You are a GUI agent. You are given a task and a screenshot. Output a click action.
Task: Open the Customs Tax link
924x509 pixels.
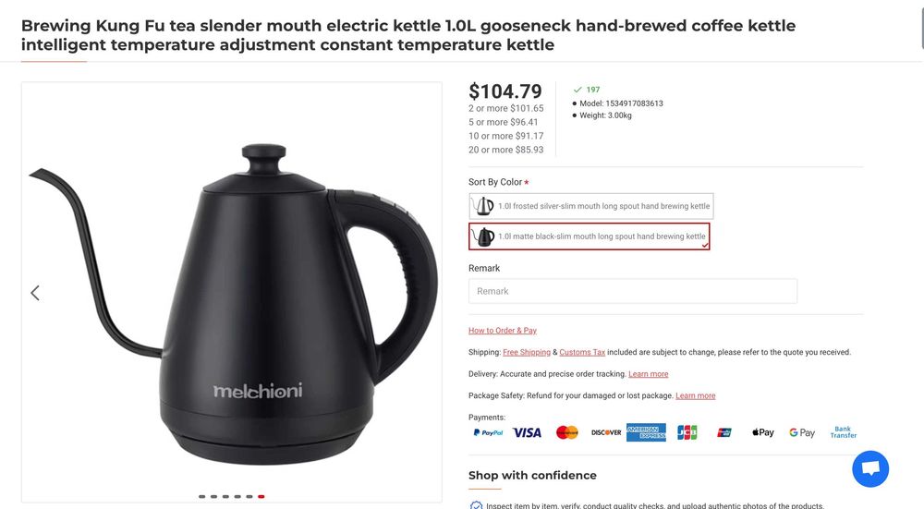pyautogui.click(x=582, y=352)
